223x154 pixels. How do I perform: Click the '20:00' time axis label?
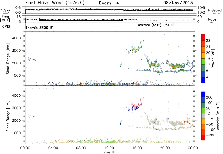(x=165, y=148)
